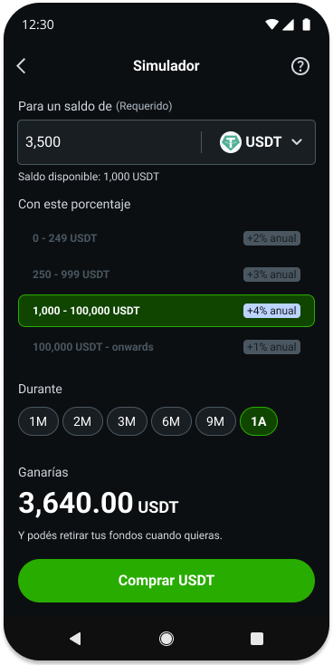Go back using the header arrow
Image resolution: width=333 pixels, height=665 pixels.
click(21, 66)
